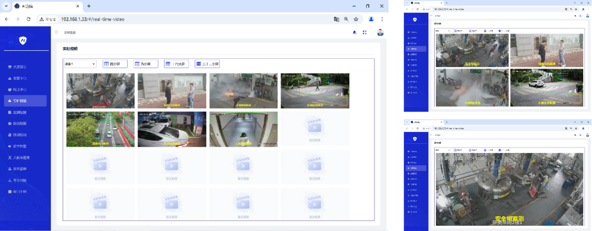
Task: Open the alarm notification bell icon
Action: pyautogui.click(x=354, y=32)
